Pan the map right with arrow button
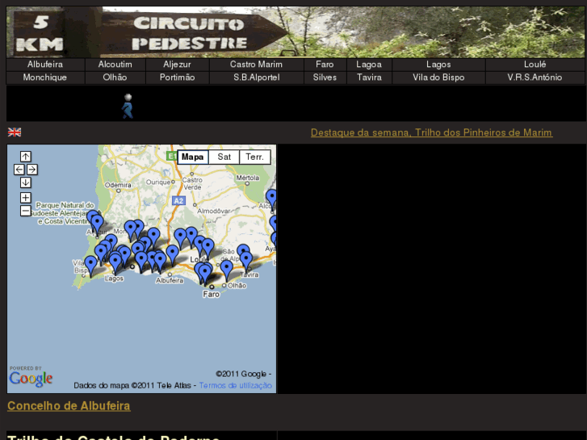 31,170
